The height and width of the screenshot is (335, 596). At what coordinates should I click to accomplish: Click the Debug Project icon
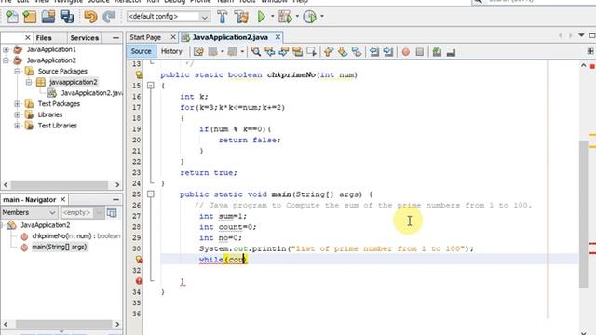[x=285, y=17]
